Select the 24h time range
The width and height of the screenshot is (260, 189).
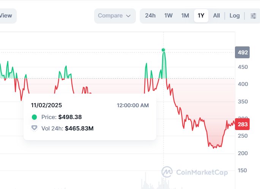(x=150, y=16)
